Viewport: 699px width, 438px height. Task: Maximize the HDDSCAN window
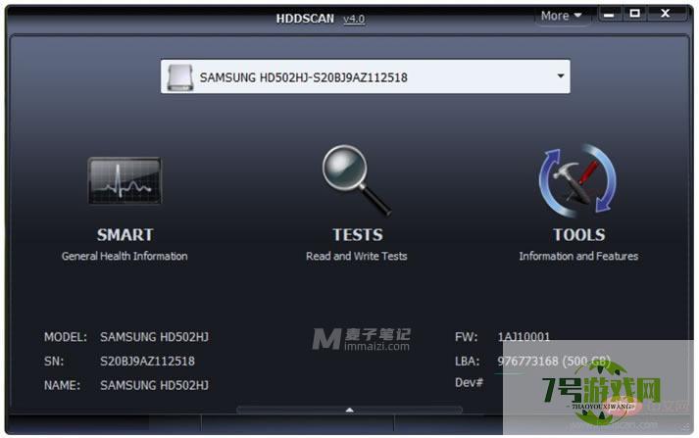pyautogui.click(x=635, y=14)
